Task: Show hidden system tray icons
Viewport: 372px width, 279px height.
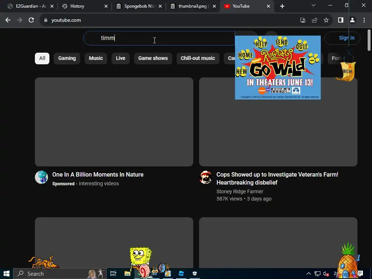Action: 309,274
